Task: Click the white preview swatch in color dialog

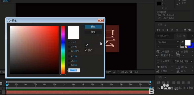Action: pyautogui.click(x=73, y=32)
